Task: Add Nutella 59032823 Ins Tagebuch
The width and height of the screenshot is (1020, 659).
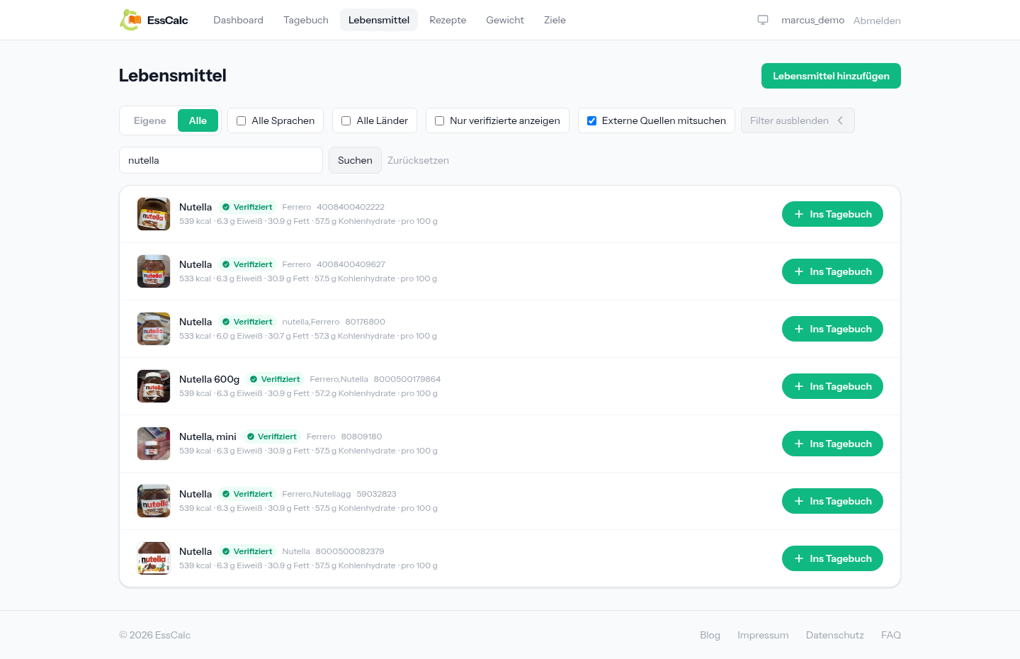Action: point(832,501)
